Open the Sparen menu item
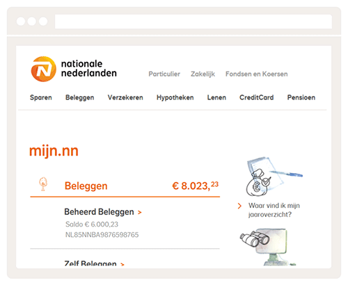The image size is (348, 285). [41, 97]
